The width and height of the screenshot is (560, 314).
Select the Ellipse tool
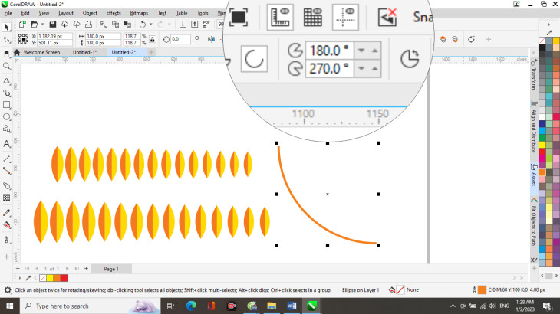tap(6, 117)
